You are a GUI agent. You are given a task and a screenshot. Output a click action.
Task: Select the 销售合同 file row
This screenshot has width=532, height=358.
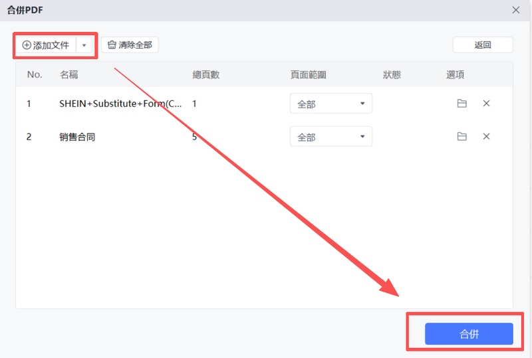tap(77, 137)
